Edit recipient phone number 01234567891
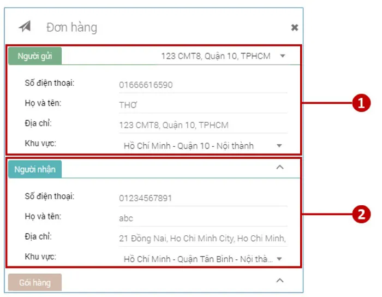Image resolution: width=382 pixels, height=297 pixels. [203, 198]
